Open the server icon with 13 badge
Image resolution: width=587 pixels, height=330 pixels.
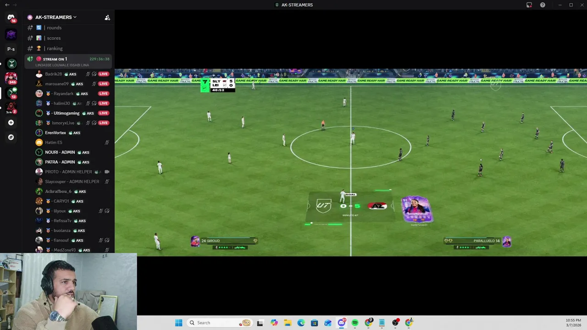[11, 93]
